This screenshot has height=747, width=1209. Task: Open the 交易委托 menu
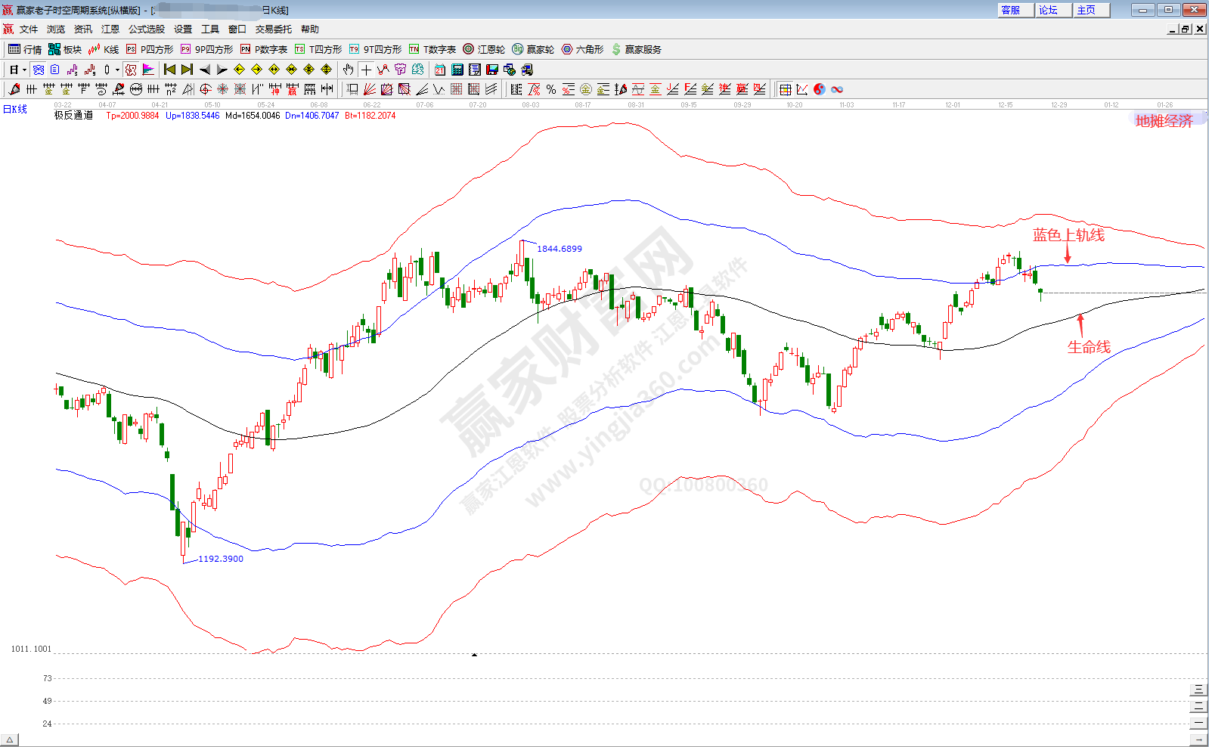click(x=273, y=29)
